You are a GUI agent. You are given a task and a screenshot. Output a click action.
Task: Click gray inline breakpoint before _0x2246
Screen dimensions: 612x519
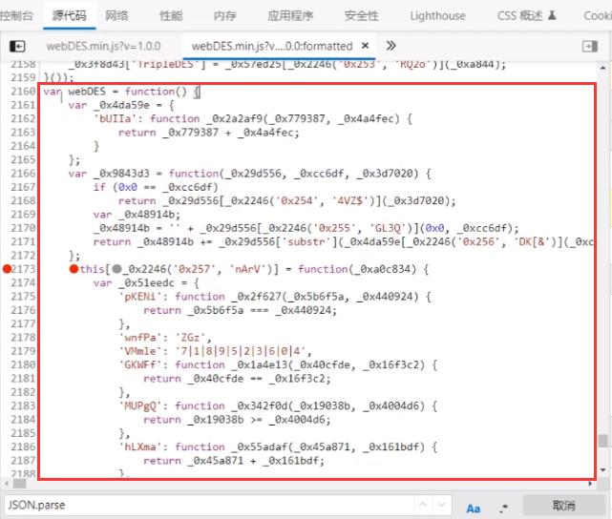[116, 270]
